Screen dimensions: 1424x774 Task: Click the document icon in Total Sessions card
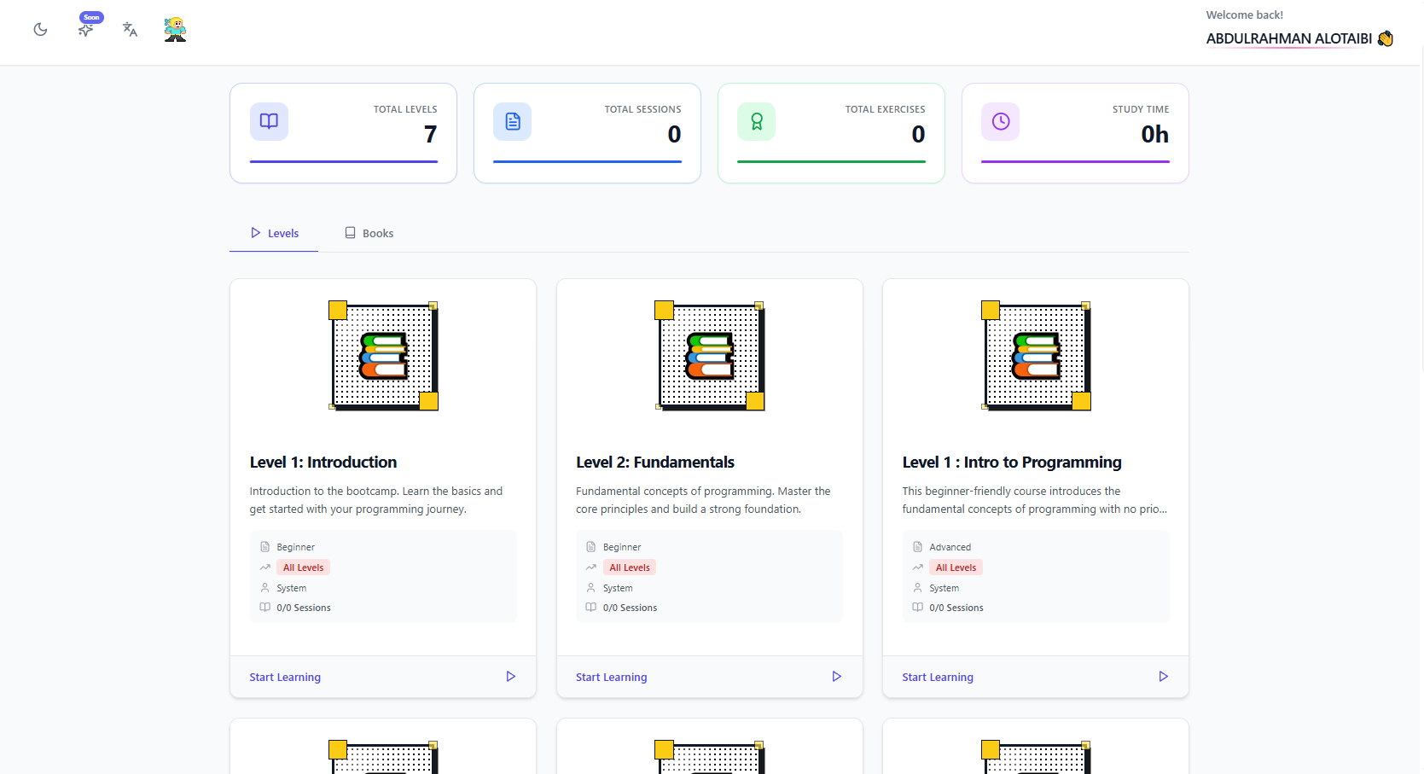pyautogui.click(x=512, y=121)
